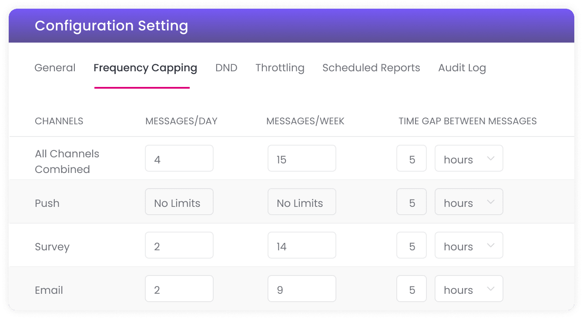The image size is (583, 319).
Task: Select Survey messages/week field showing 14
Action: pos(302,245)
